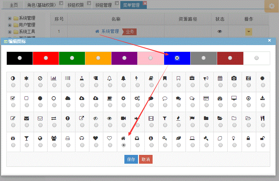Screen dimensions: 279x181
Task: Expand the 系统管理 tree node
Action: (x=10, y=18)
